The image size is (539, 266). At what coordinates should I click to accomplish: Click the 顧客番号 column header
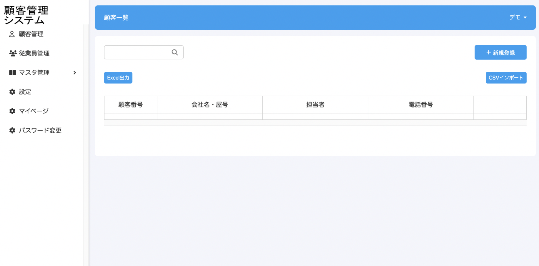[x=130, y=105]
